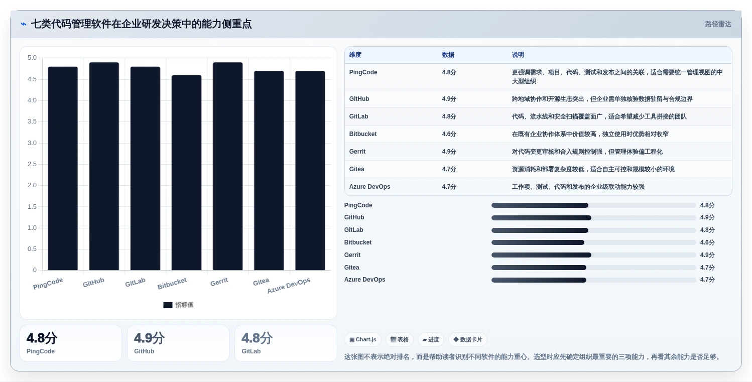Click the Bitbucket bar in chart
752x382 pixels.
(186, 173)
